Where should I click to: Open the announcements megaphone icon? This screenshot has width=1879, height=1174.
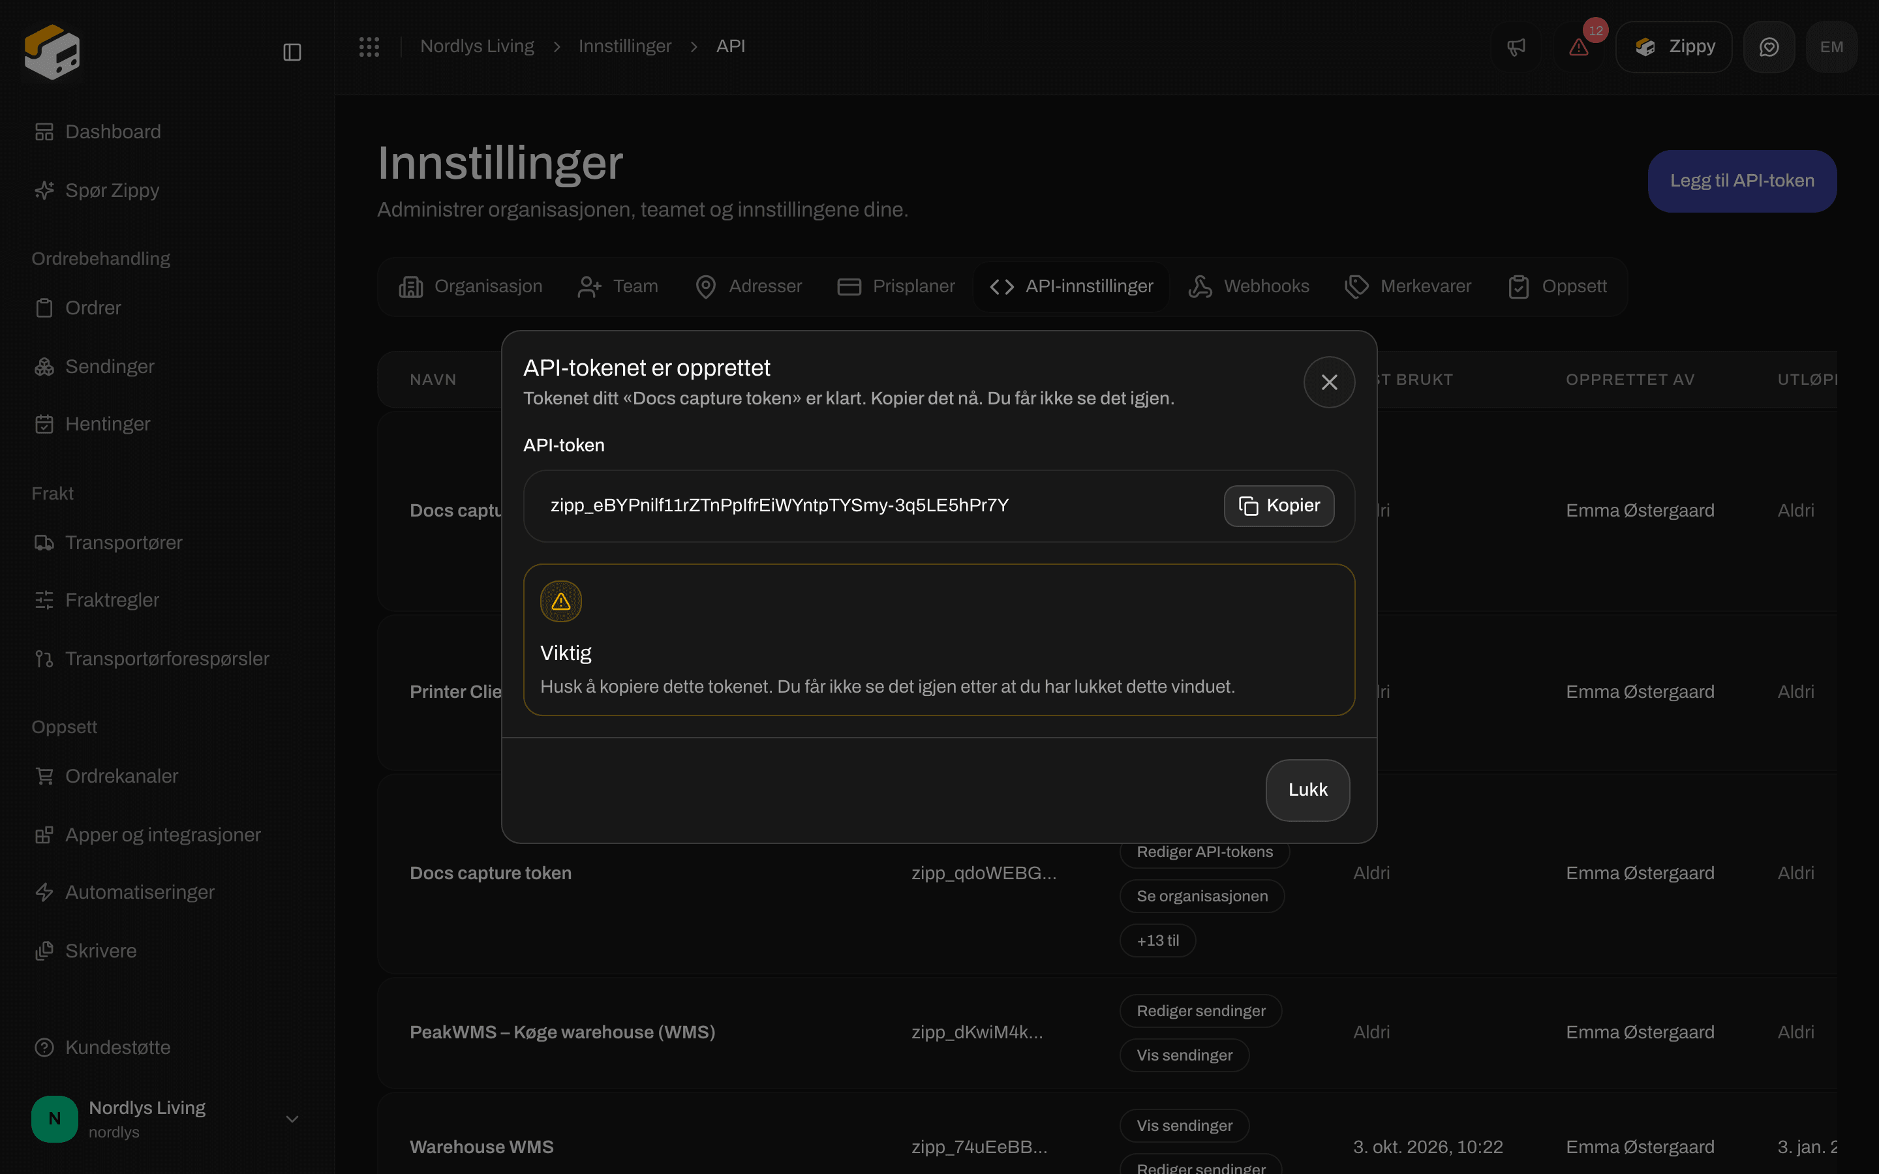coord(1516,46)
